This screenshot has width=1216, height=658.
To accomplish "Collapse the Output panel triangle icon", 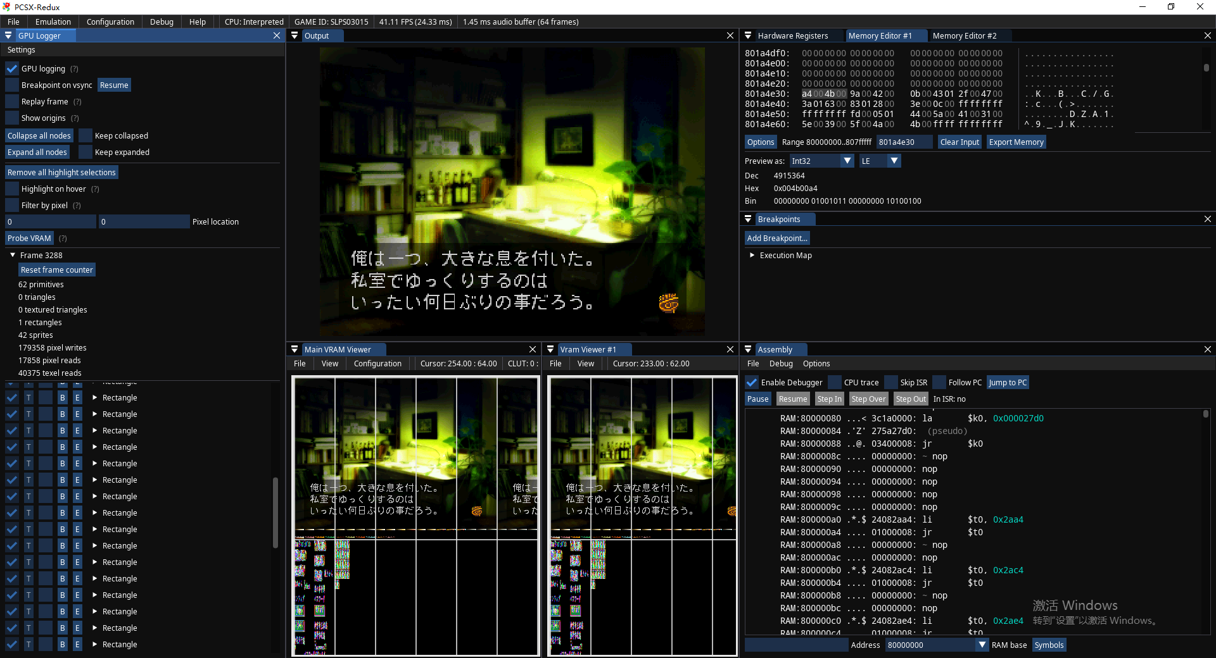I will pos(294,36).
